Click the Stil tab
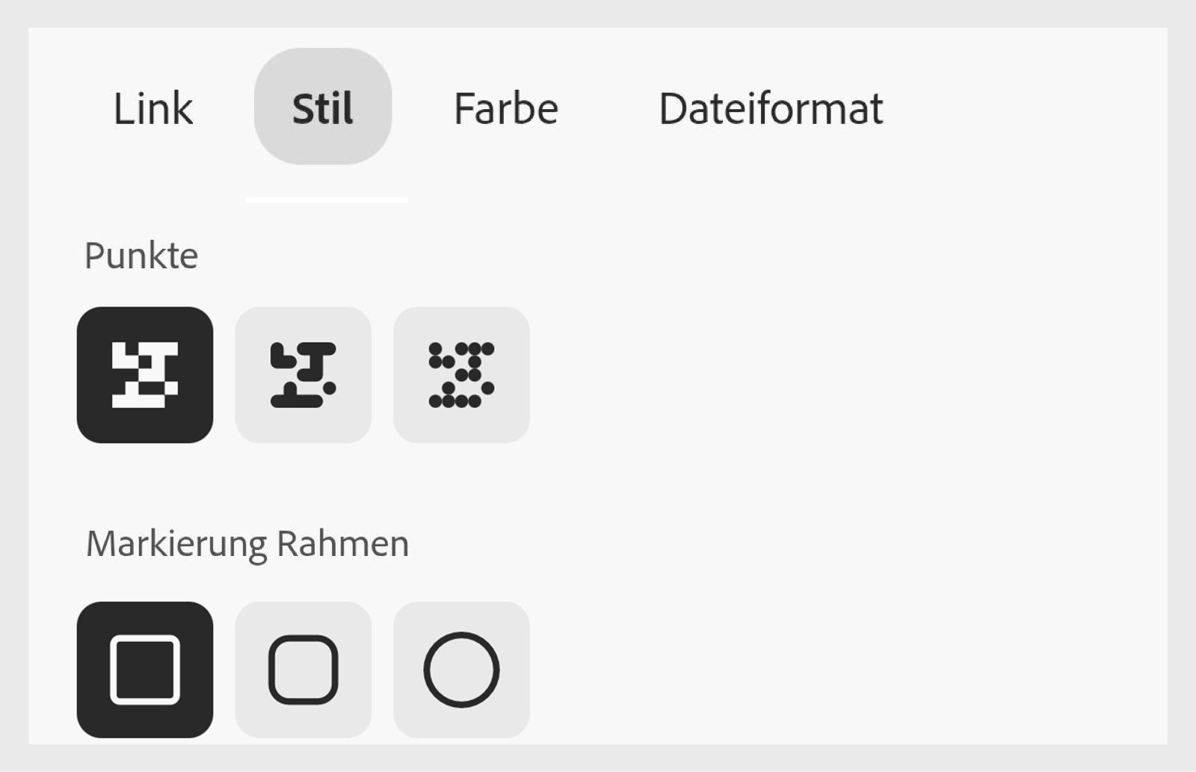1196x772 pixels. [322, 108]
